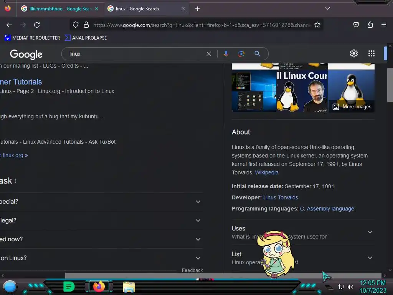Open the Linus Torvalds developer link
Image resolution: width=393 pixels, height=295 pixels.
(x=281, y=198)
